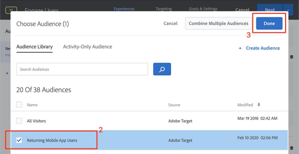Screen dimensions: 299x154
Task: Sort audiences by Name column header
Action: 32,105
